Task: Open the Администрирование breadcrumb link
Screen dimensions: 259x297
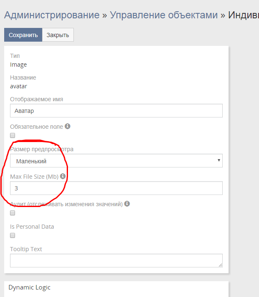Action: pyautogui.click(x=52, y=15)
